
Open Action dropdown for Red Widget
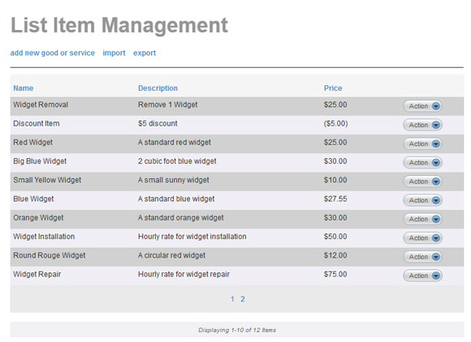pyautogui.click(x=422, y=144)
